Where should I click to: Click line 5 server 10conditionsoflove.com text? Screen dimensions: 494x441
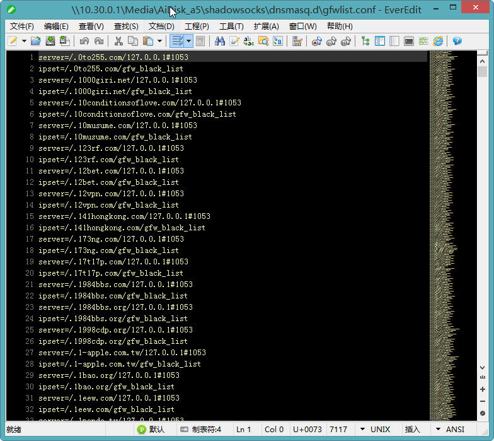[140, 103]
